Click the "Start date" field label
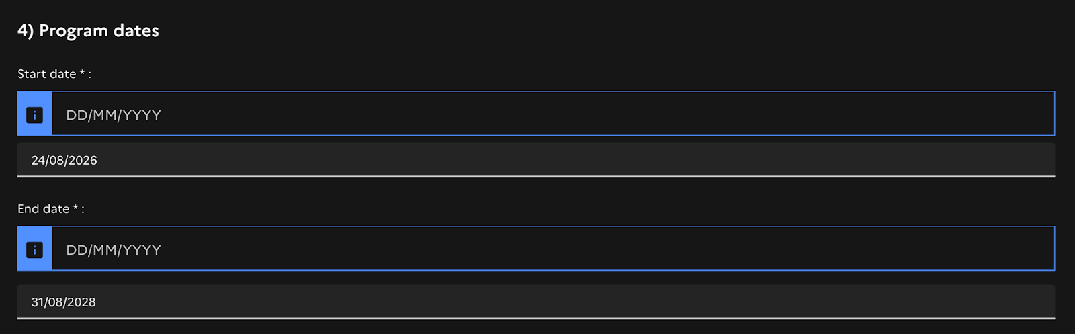 46,74
